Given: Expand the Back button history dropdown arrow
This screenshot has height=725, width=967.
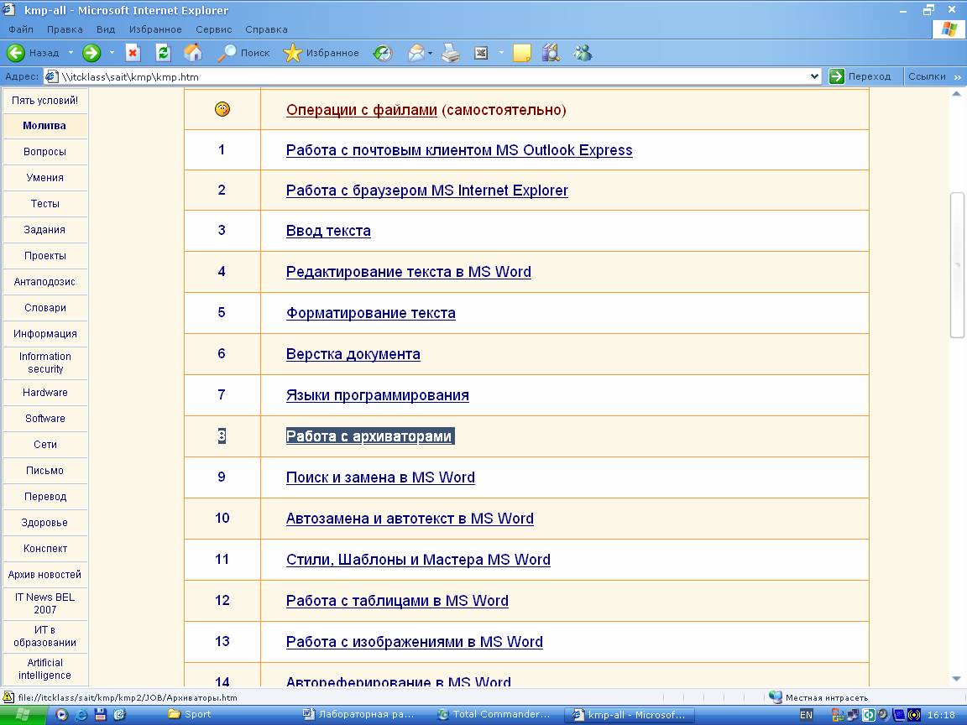Looking at the screenshot, I should (71, 53).
